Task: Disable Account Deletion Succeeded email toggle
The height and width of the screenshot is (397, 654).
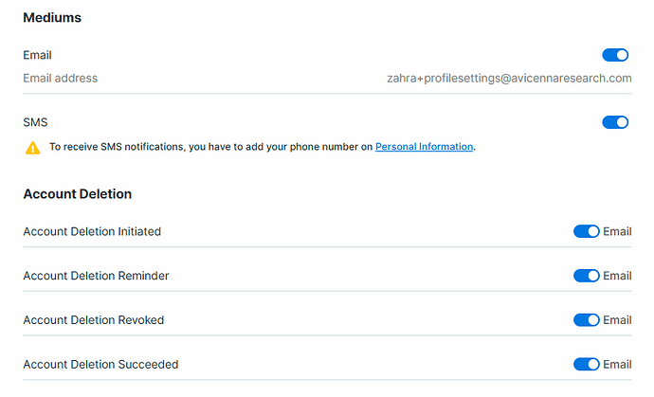Action: [587, 365]
